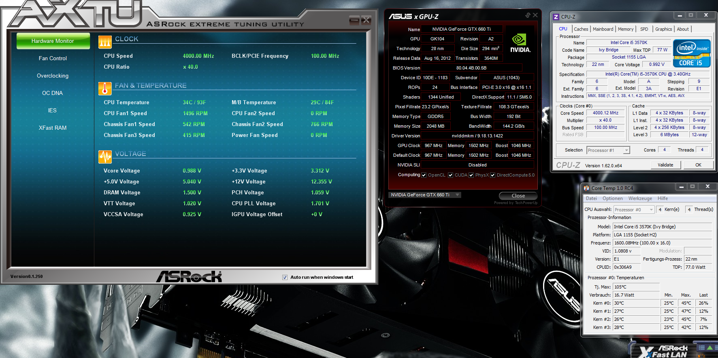
Task: Click the Version0.1.250 label in AXTU
Action: 26,276
